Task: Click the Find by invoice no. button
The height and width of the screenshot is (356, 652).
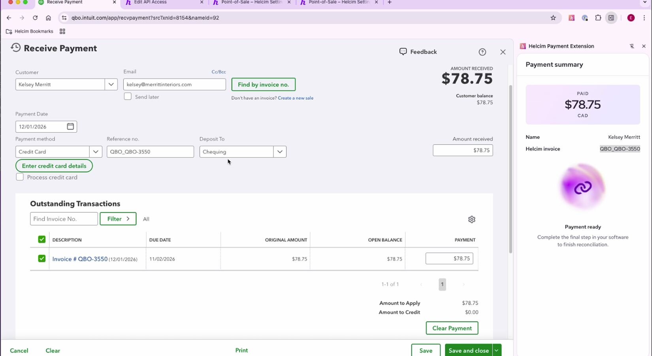Action: pyautogui.click(x=263, y=84)
